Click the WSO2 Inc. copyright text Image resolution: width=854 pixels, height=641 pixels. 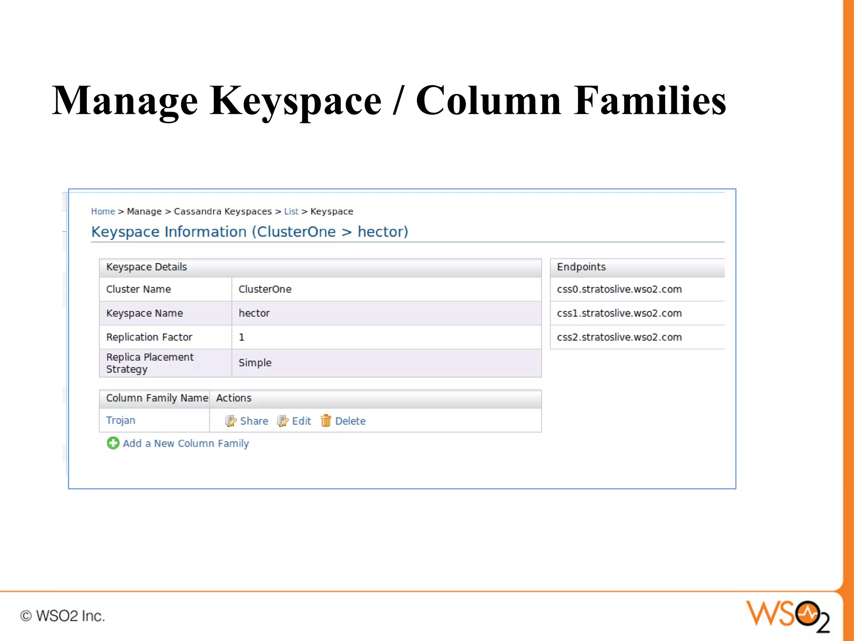[x=63, y=616]
